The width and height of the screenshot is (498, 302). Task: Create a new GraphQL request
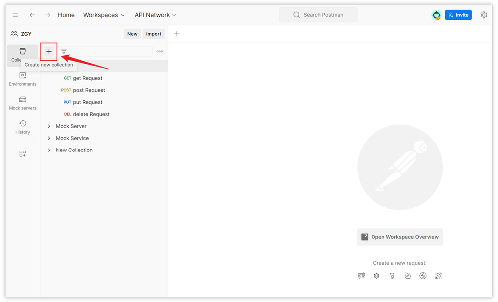[377, 276]
